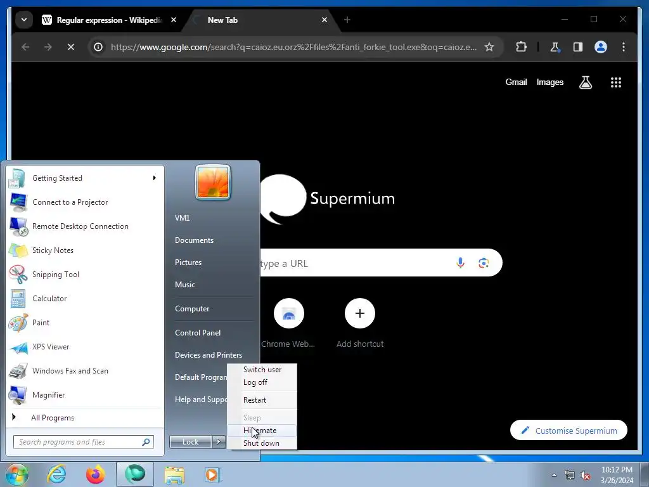Open a new browser tab with plus
The width and height of the screenshot is (649, 487).
[347, 20]
